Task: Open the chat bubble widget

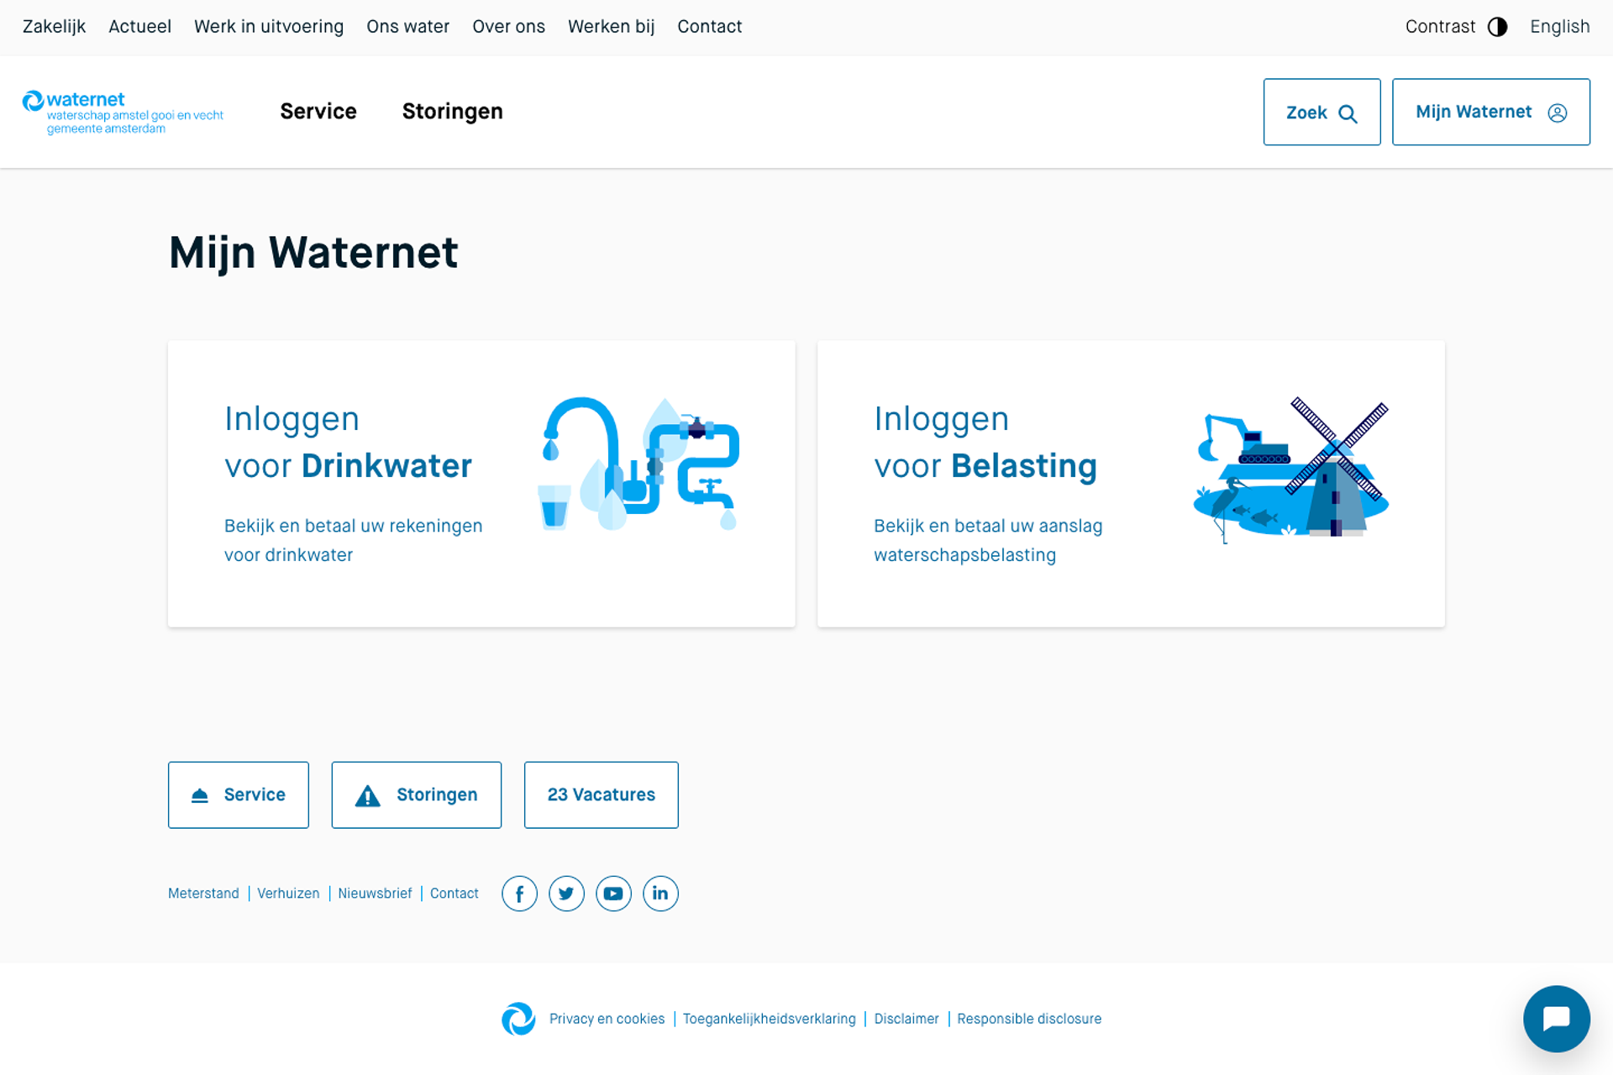Action: pos(1556,1019)
